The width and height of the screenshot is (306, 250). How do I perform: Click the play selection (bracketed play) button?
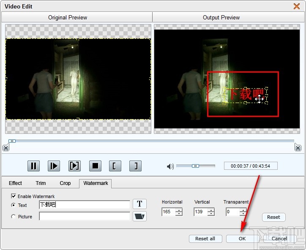[x=74, y=166]
